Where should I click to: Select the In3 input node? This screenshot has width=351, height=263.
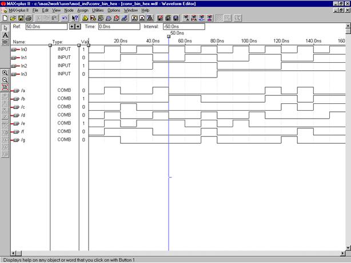pos(23,74)
